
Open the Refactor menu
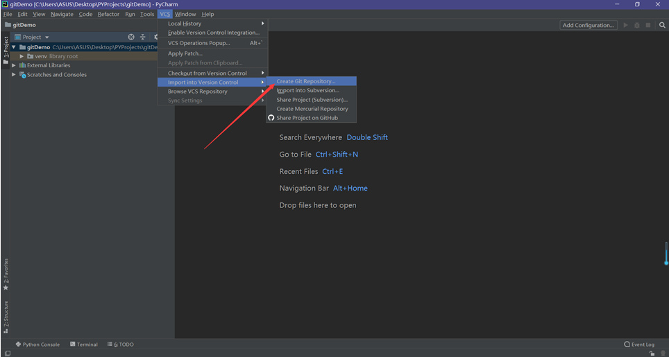click(x=108, y=14)
